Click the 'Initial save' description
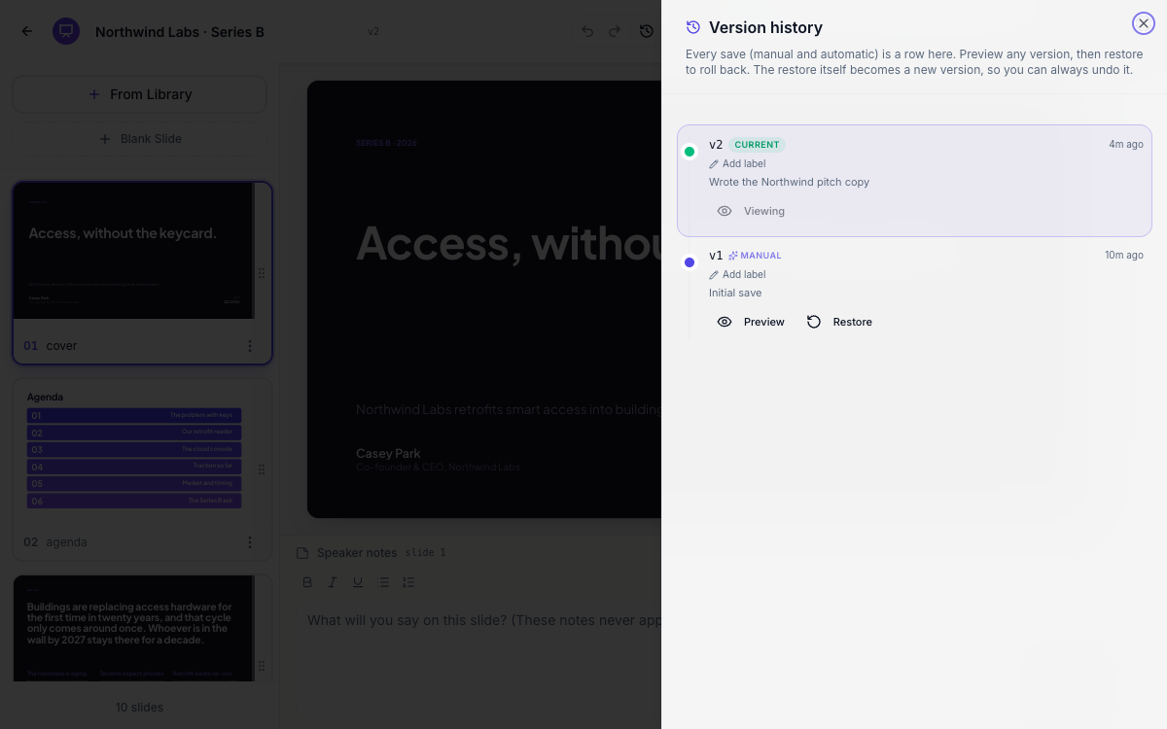The image size is (1167, 729). (735, 293)
